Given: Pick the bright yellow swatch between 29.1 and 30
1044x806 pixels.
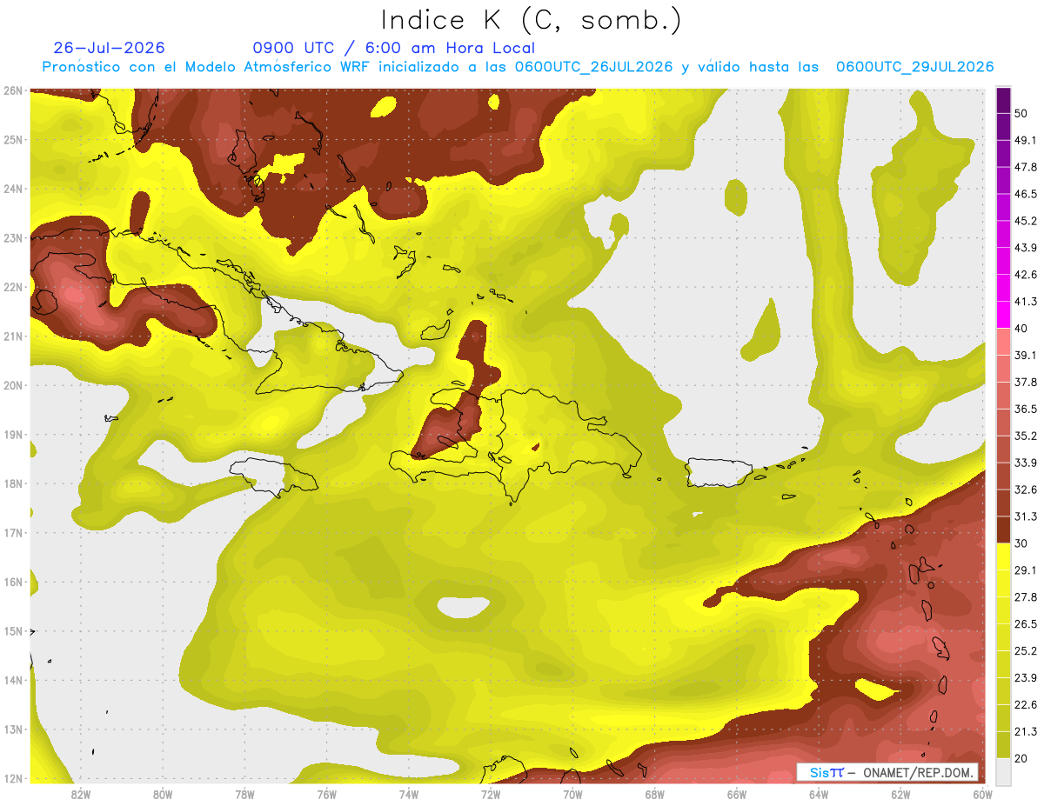Looking at the screenshot, I should click(1003, 557).
